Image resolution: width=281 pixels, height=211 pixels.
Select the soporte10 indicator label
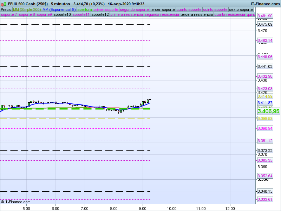pos(62,15)
